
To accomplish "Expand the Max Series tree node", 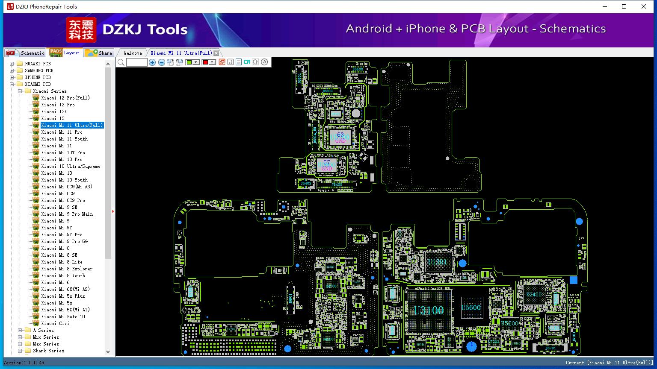I will (x=20, y=344).
